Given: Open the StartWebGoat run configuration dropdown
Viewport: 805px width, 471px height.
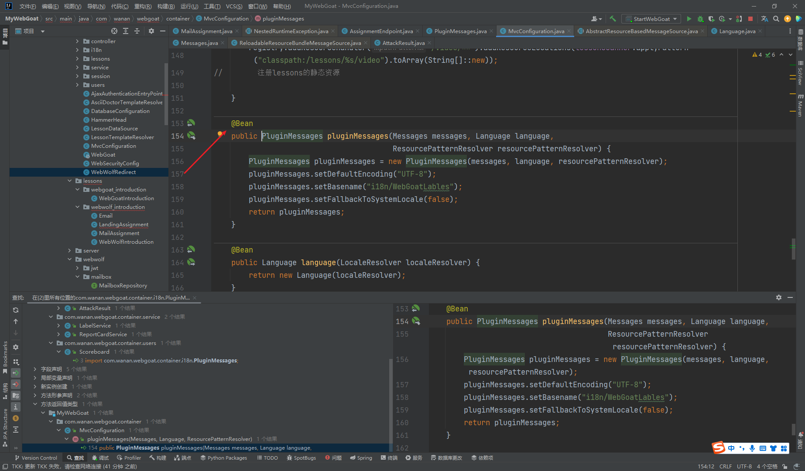Looking at the screenshot, I should pyautogui.click(x=651, y=19).
